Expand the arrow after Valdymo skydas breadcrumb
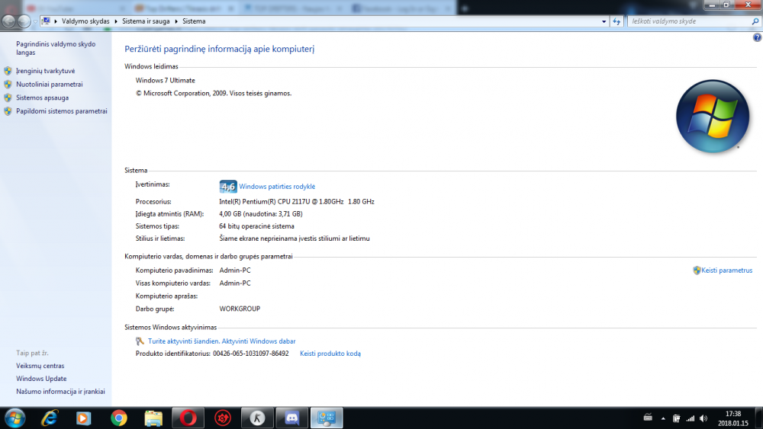The height and width of the screenshot is (429, 763). tap(116, 21)
